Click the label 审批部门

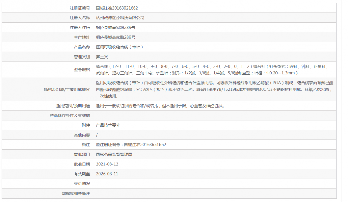tap(82, 154)
